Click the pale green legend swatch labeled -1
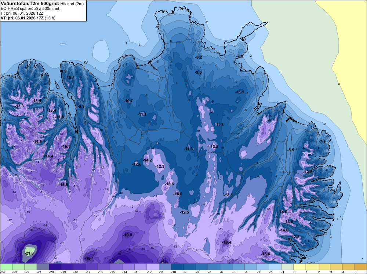367x274 pixels. click(287, 267)
